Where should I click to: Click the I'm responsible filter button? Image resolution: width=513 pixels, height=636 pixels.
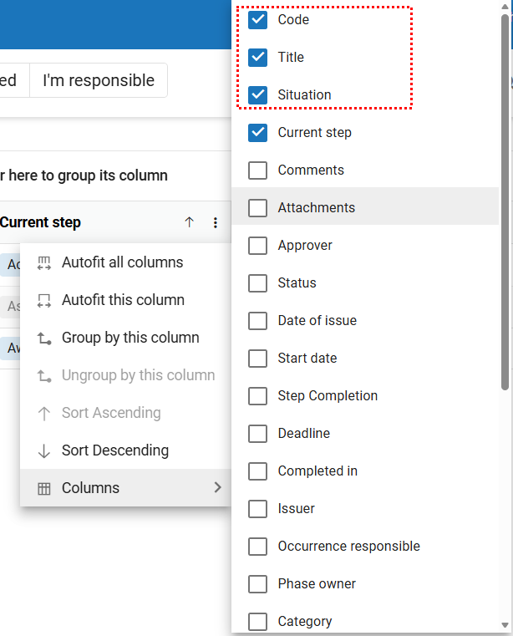coord(99,80)
